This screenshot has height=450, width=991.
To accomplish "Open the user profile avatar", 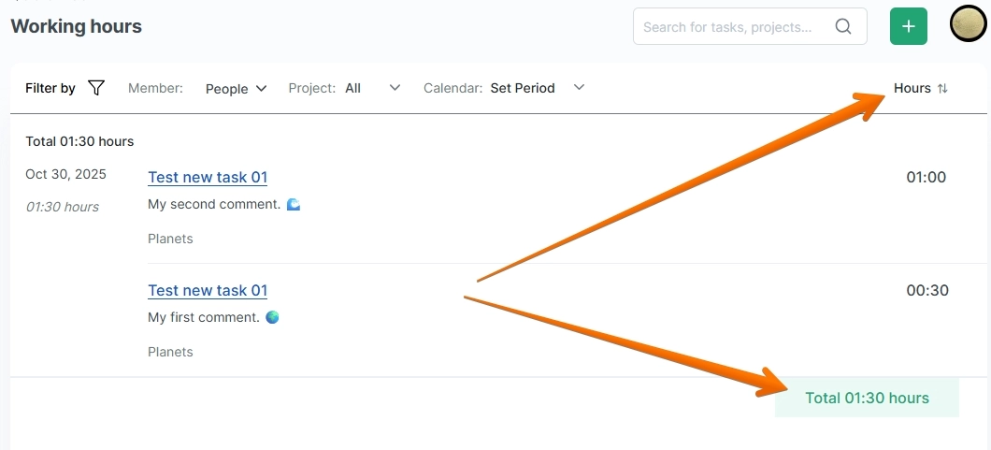I will point(968,25).
